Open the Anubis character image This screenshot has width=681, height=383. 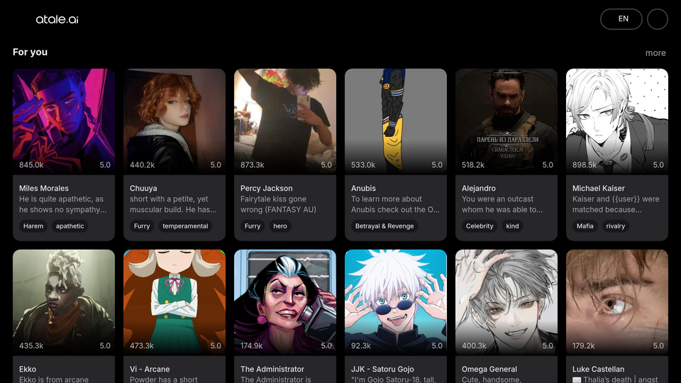[396, 121]
